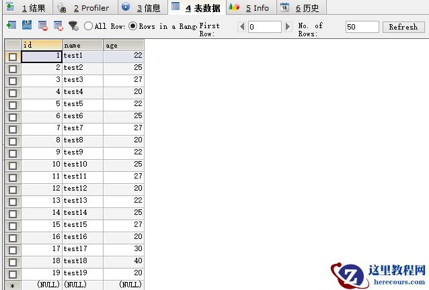
Task: Switch to the 5 Info tab
Action: [x=251, y=7]
